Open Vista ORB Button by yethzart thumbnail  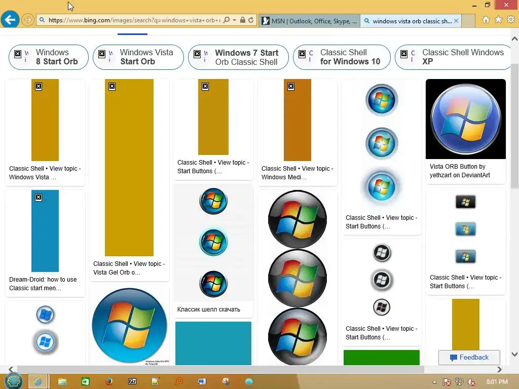pos(466,119)
